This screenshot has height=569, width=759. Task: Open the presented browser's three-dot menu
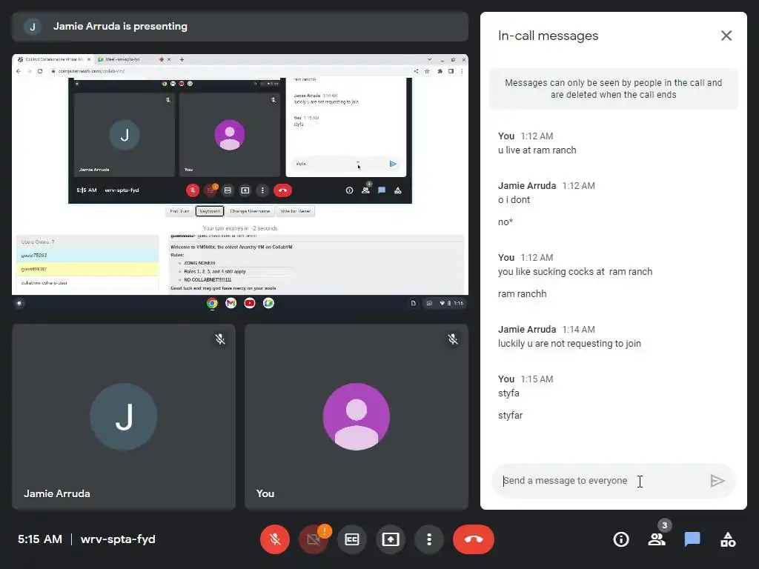(x=462, y=71)
